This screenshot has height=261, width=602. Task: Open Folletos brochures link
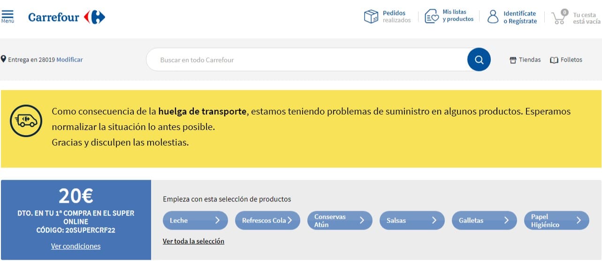[566, 60]
